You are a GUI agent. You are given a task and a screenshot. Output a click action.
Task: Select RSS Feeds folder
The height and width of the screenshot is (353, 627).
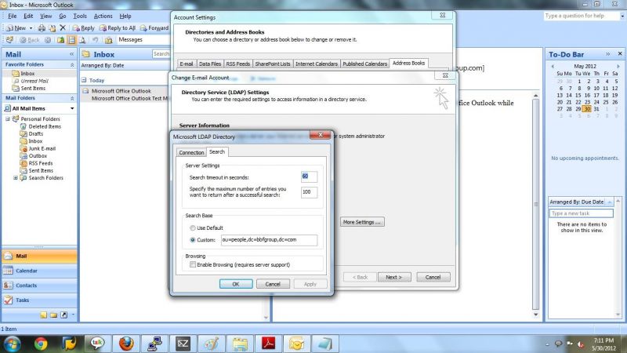pos(41,163)
